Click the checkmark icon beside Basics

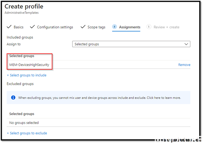pyautogui.click(x=9, y=27)
